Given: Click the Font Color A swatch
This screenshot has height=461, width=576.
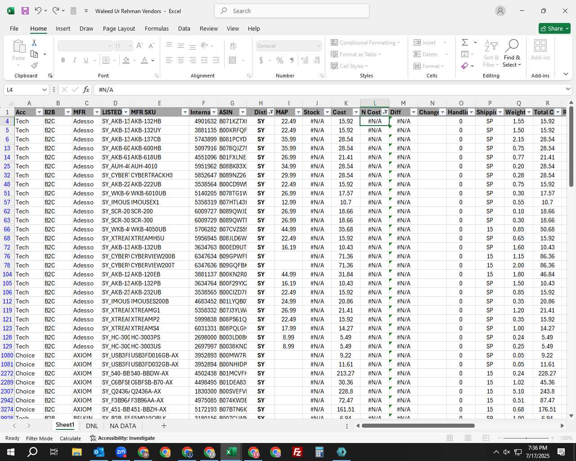Looking at the screenshot, I should pyautogui.click(x=144, y=60).
